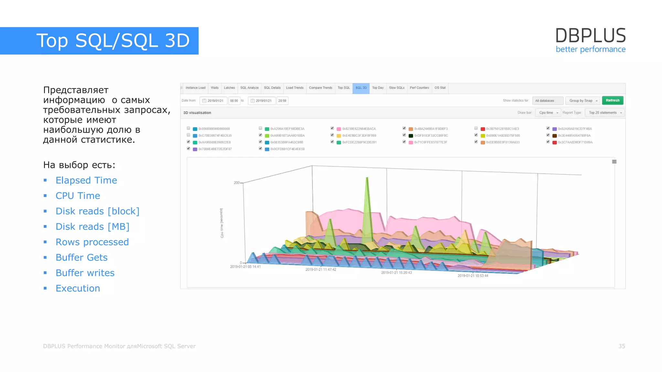The image size is (662, 372).
Task: Open the Waits tab
Action: coord(215,88)
